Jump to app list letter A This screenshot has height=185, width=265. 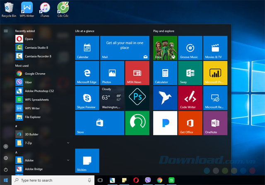point(17,152)
